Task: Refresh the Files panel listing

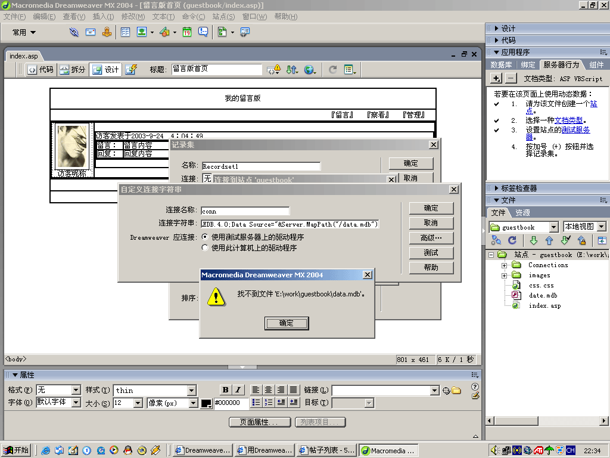Action: click(x=512, y=240)
